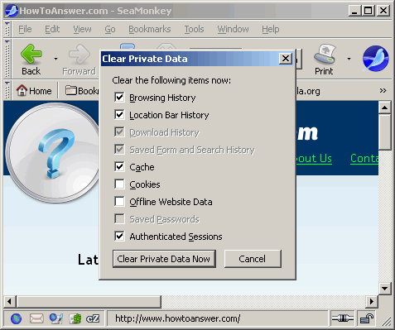This screenshot has height=330, width=395.
Task: Uncheck Authenticated Sessions checkbox
Action: coord(119,237)
